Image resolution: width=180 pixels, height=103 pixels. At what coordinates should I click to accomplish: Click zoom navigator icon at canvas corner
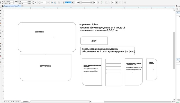click(x=174, y=101)
